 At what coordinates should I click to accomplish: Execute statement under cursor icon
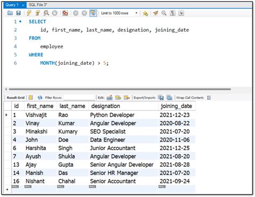tap(38, 13)
